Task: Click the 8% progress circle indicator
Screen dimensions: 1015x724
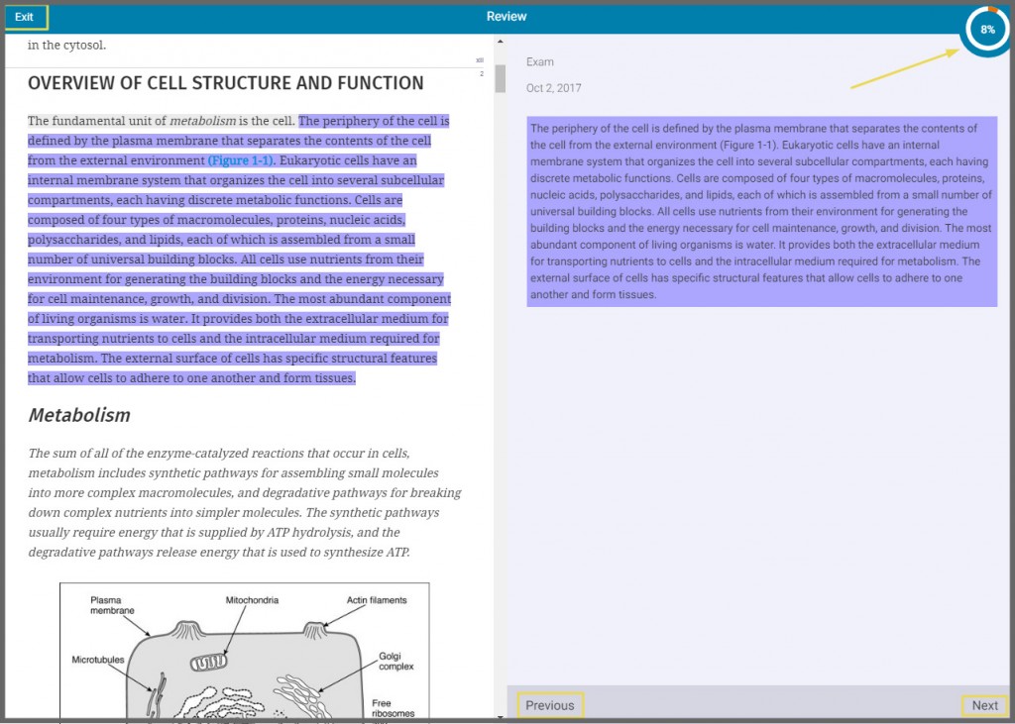Action: click(986, 30)
